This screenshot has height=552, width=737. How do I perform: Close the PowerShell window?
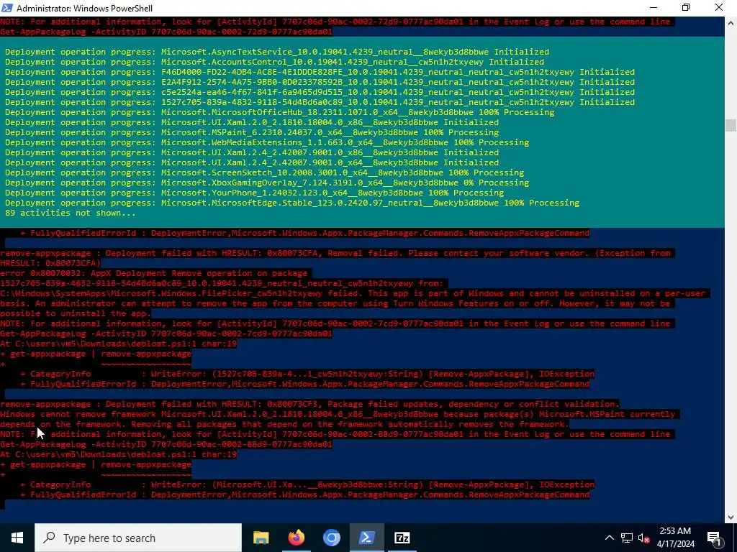click(719, 8)
